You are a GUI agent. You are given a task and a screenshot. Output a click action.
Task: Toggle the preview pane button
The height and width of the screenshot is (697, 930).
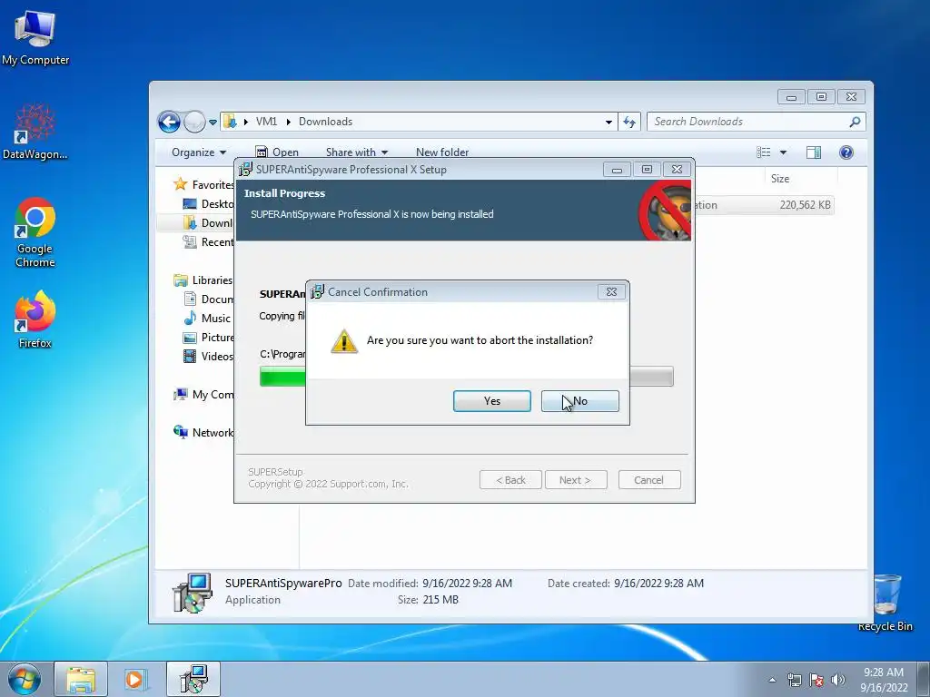pyautogui.click(x=814, y=152)
